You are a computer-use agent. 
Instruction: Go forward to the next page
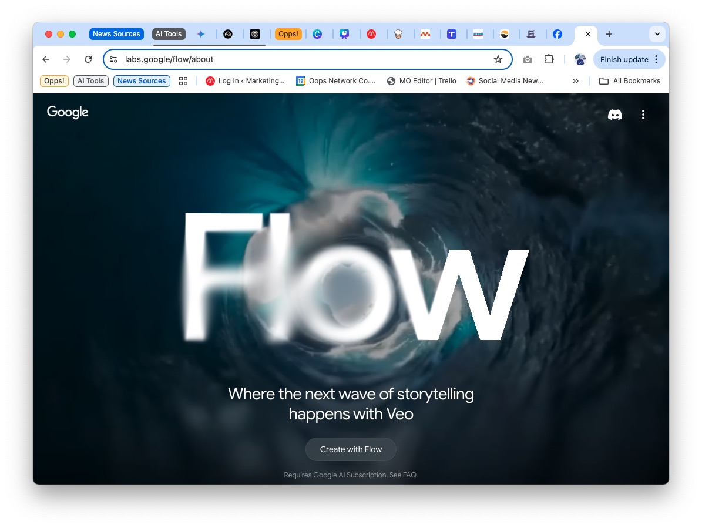click(67, 59)
